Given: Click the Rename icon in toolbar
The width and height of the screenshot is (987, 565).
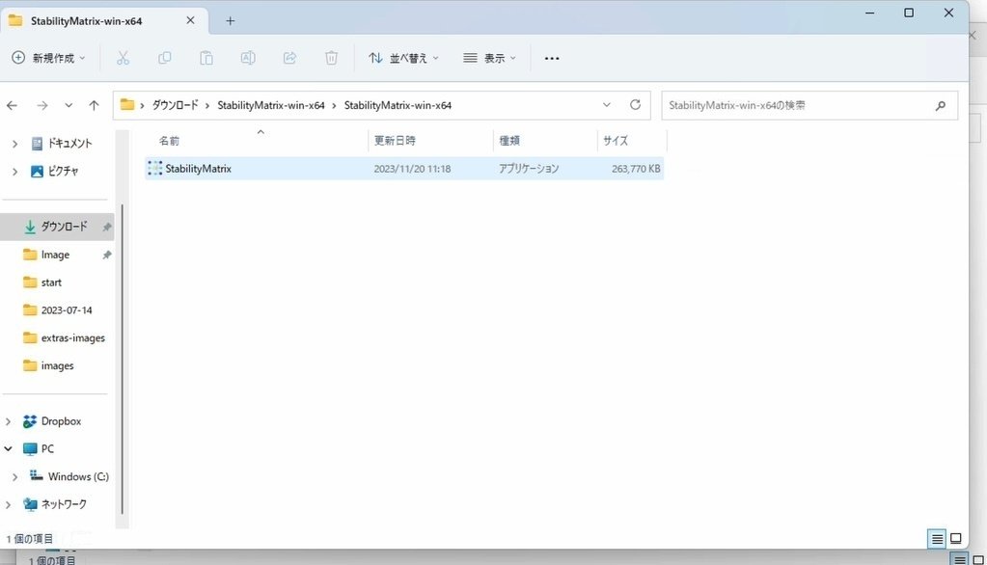Looking at the screenshot, I should click(248, 58).
